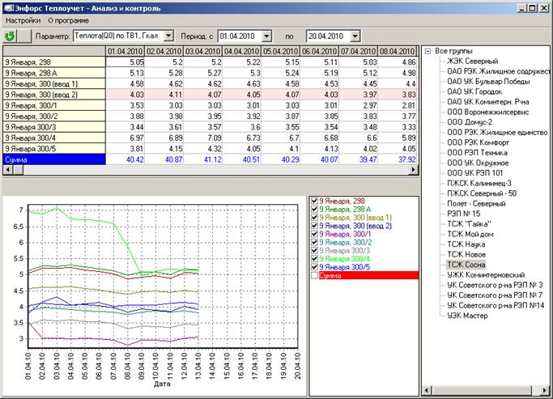Select ОАО УК Бульвар Победы group

pos(488,82)
